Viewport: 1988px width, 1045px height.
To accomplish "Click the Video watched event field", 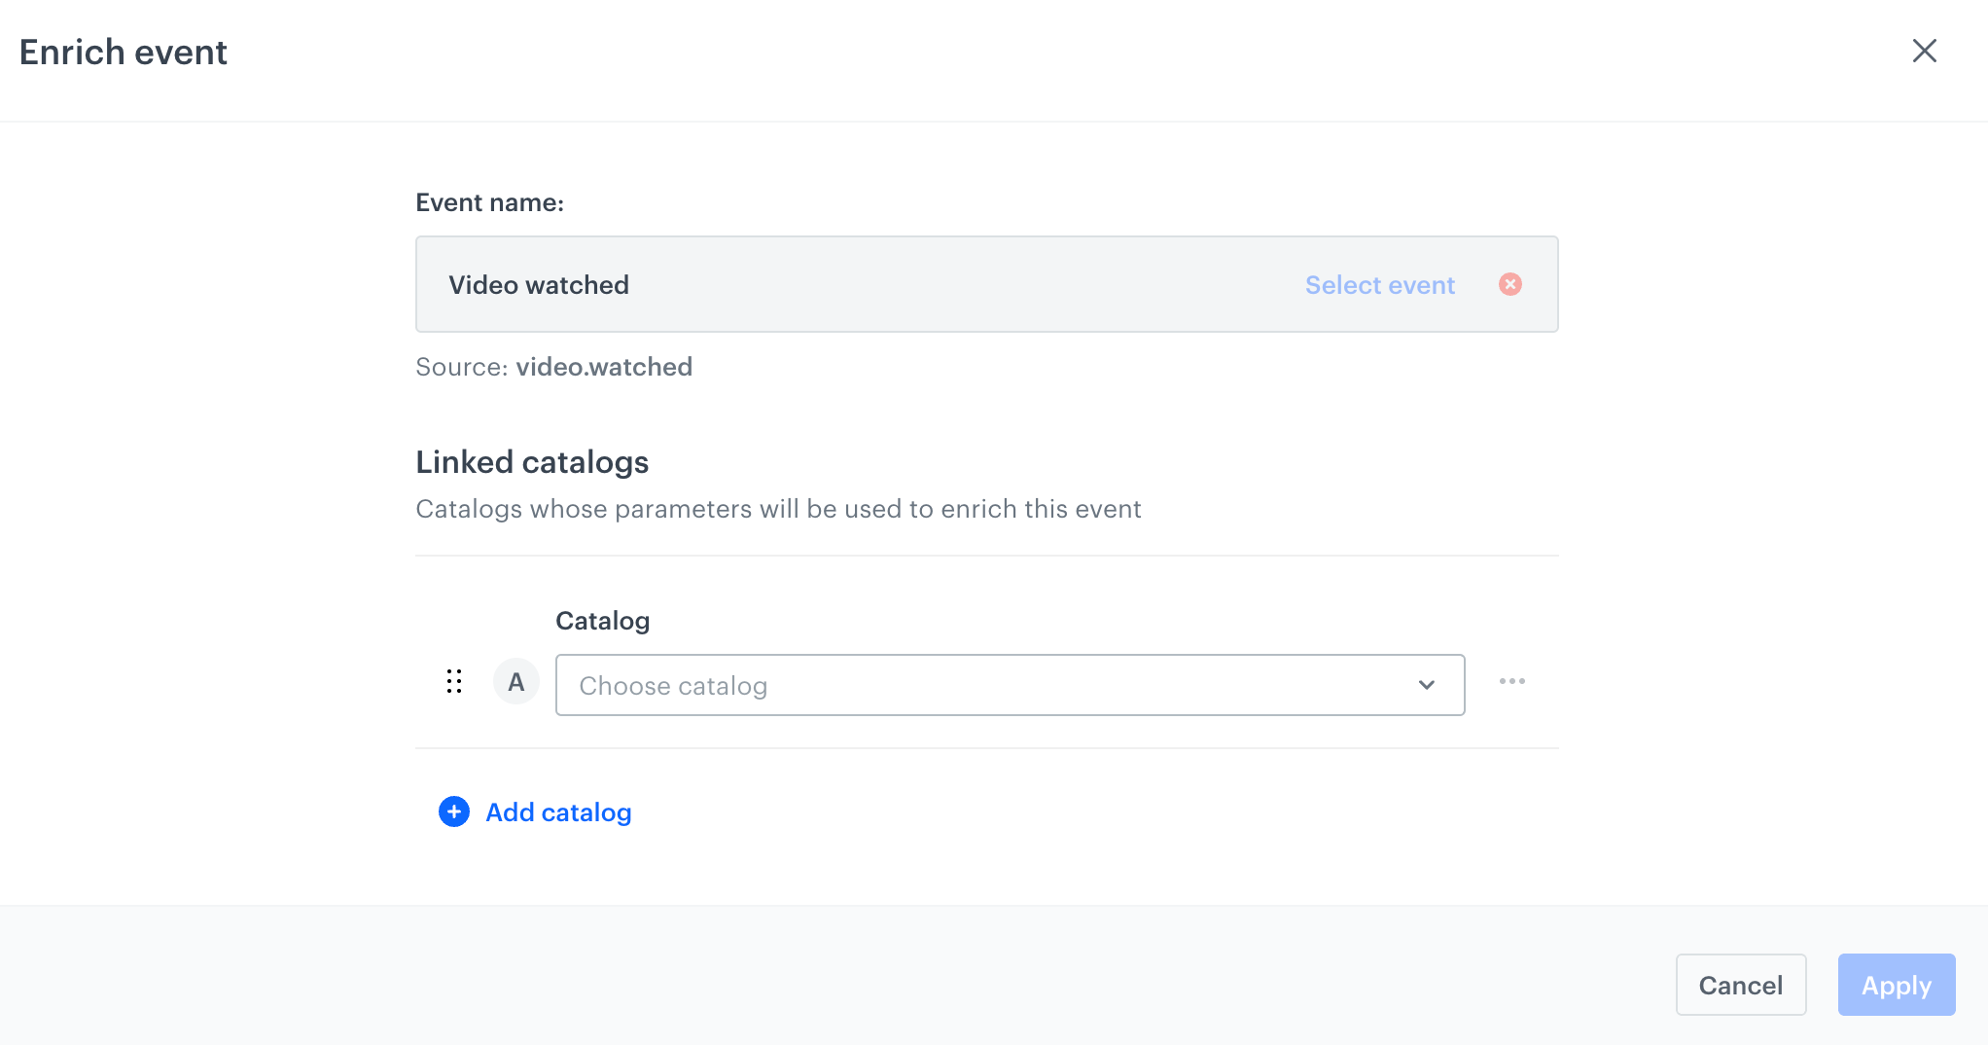I will tap(540, 284).
